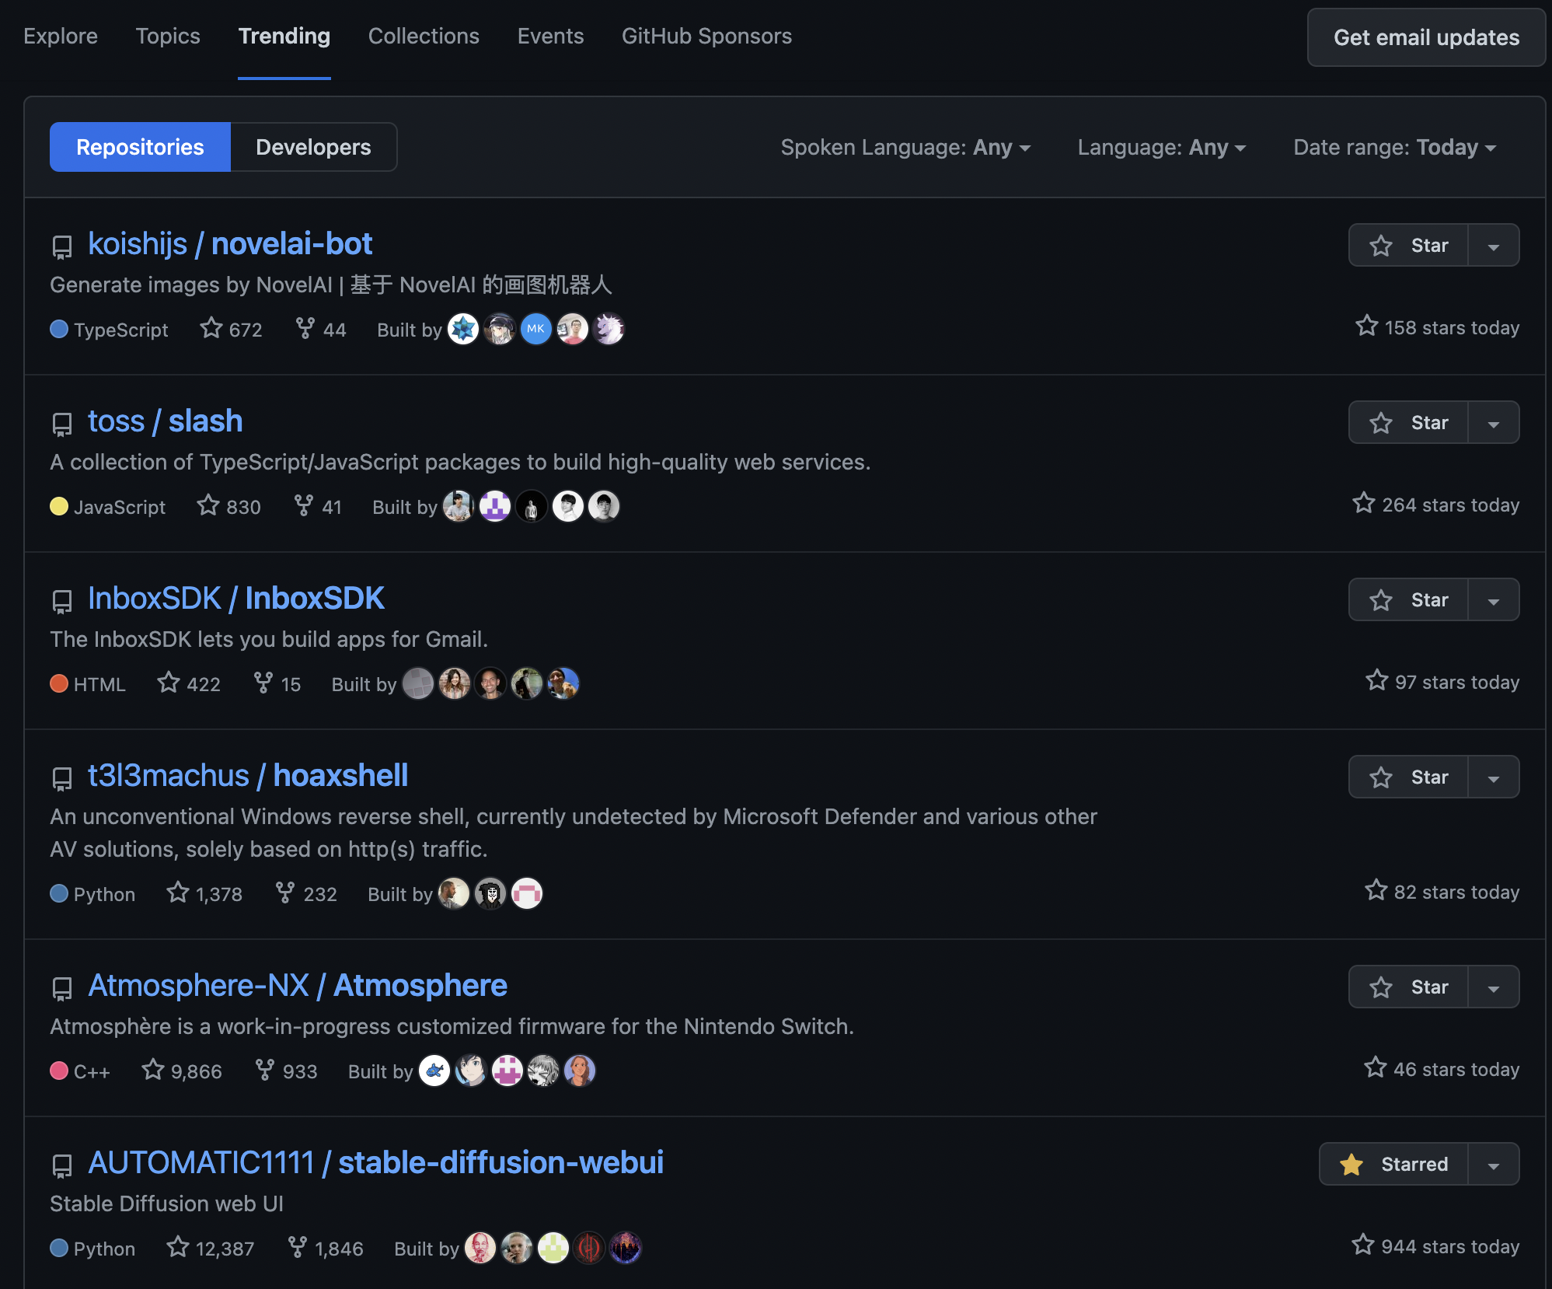Expand star list dropdown for Atmosphere
This screenshot has height=1289, width=1552.
(1493, 987)
